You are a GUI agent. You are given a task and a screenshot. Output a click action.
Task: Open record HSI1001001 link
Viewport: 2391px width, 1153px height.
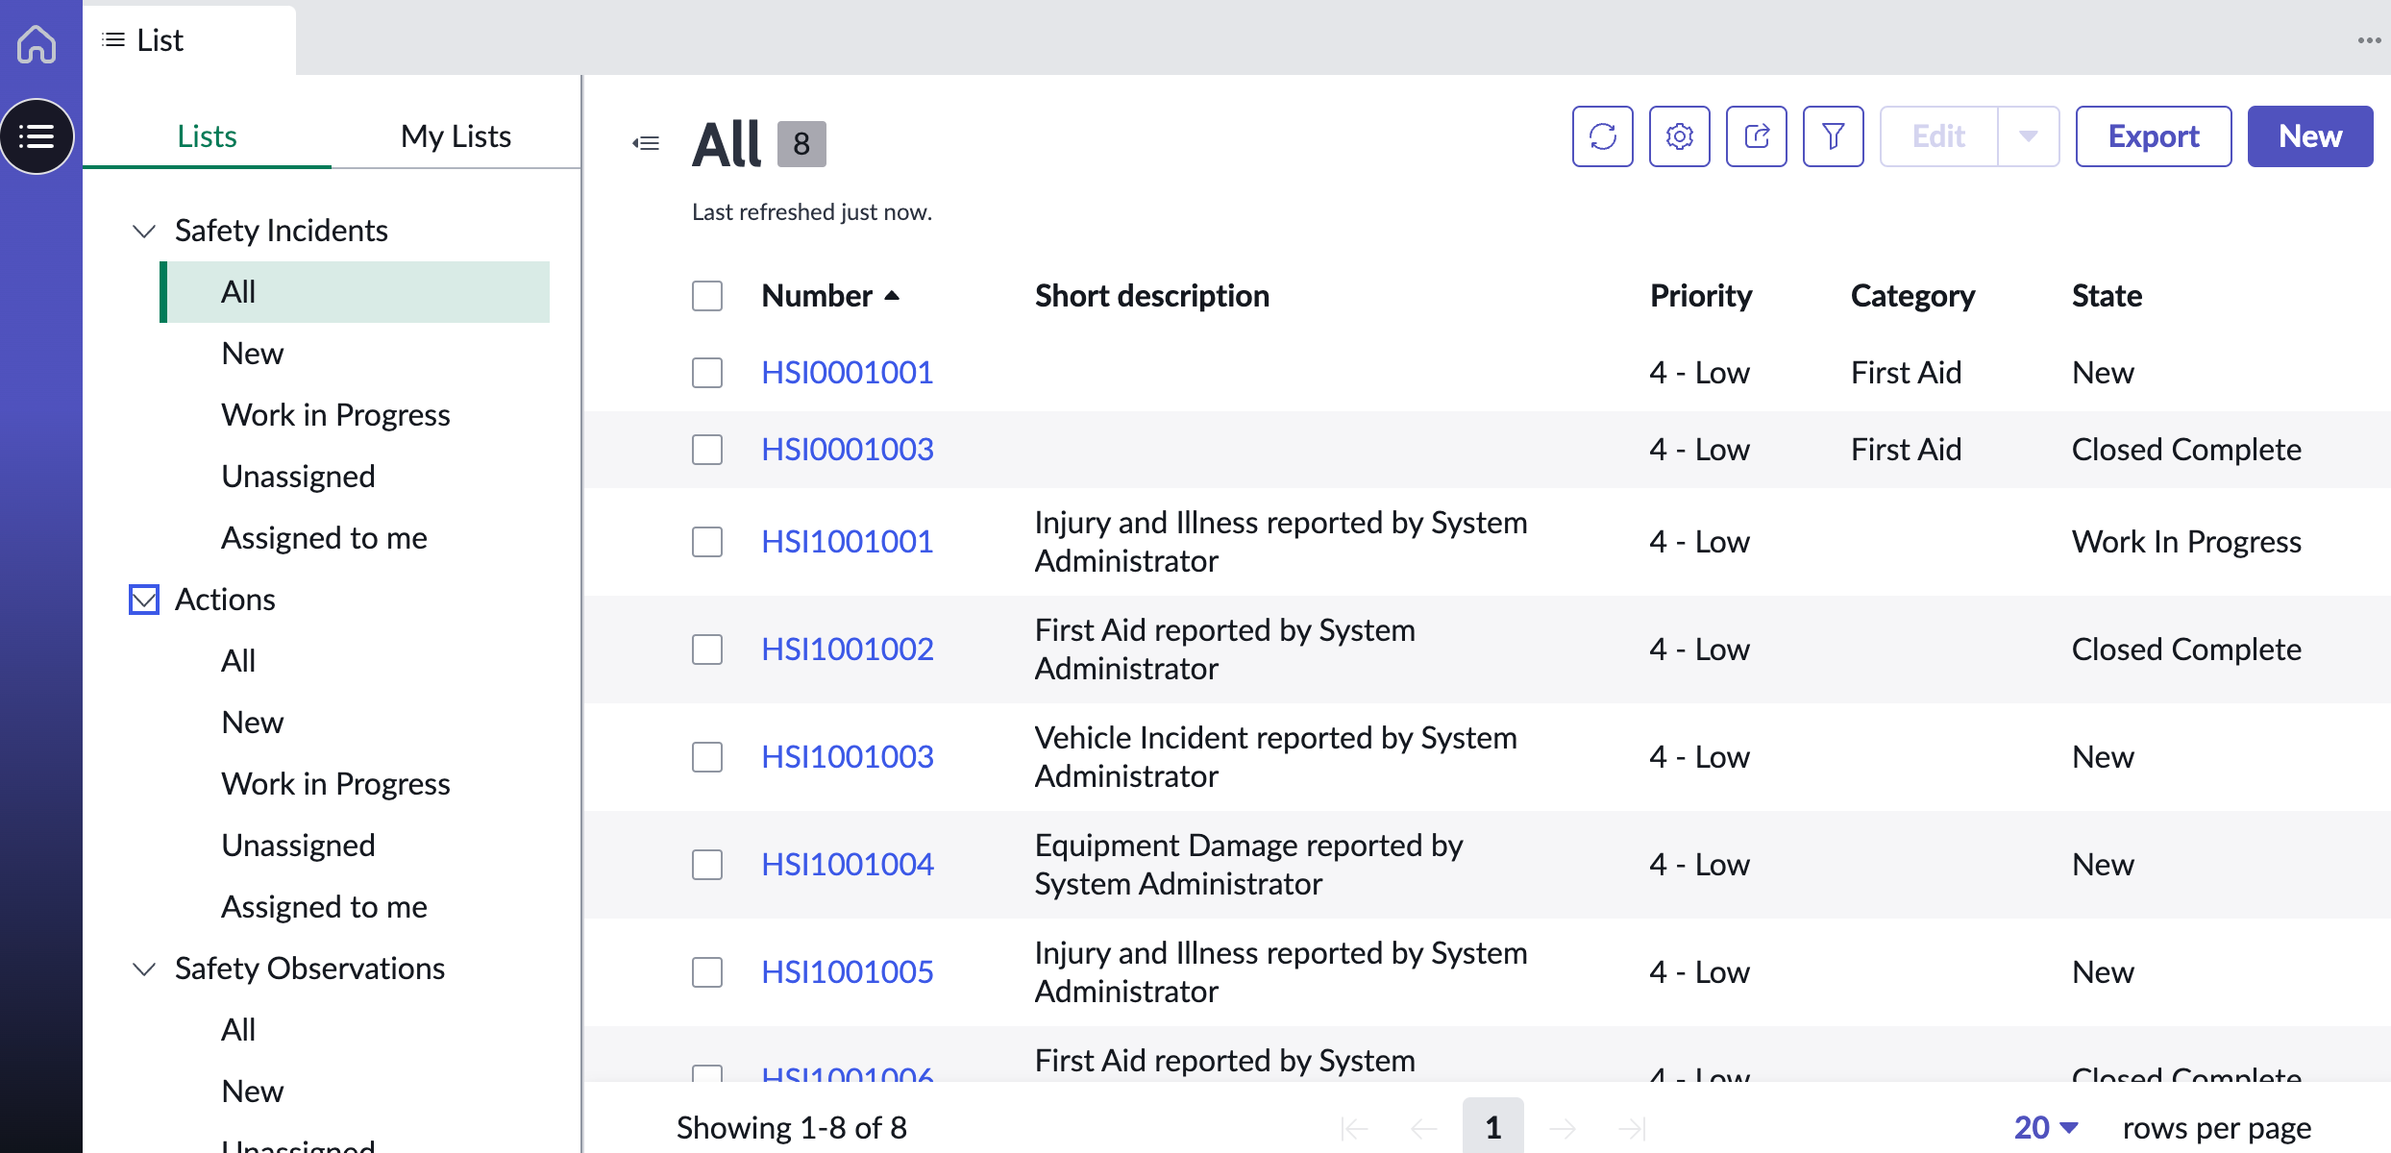847,542
